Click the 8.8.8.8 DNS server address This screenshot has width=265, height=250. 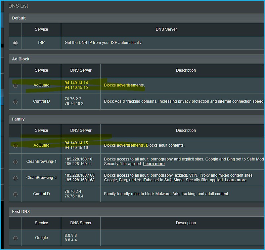71,235
